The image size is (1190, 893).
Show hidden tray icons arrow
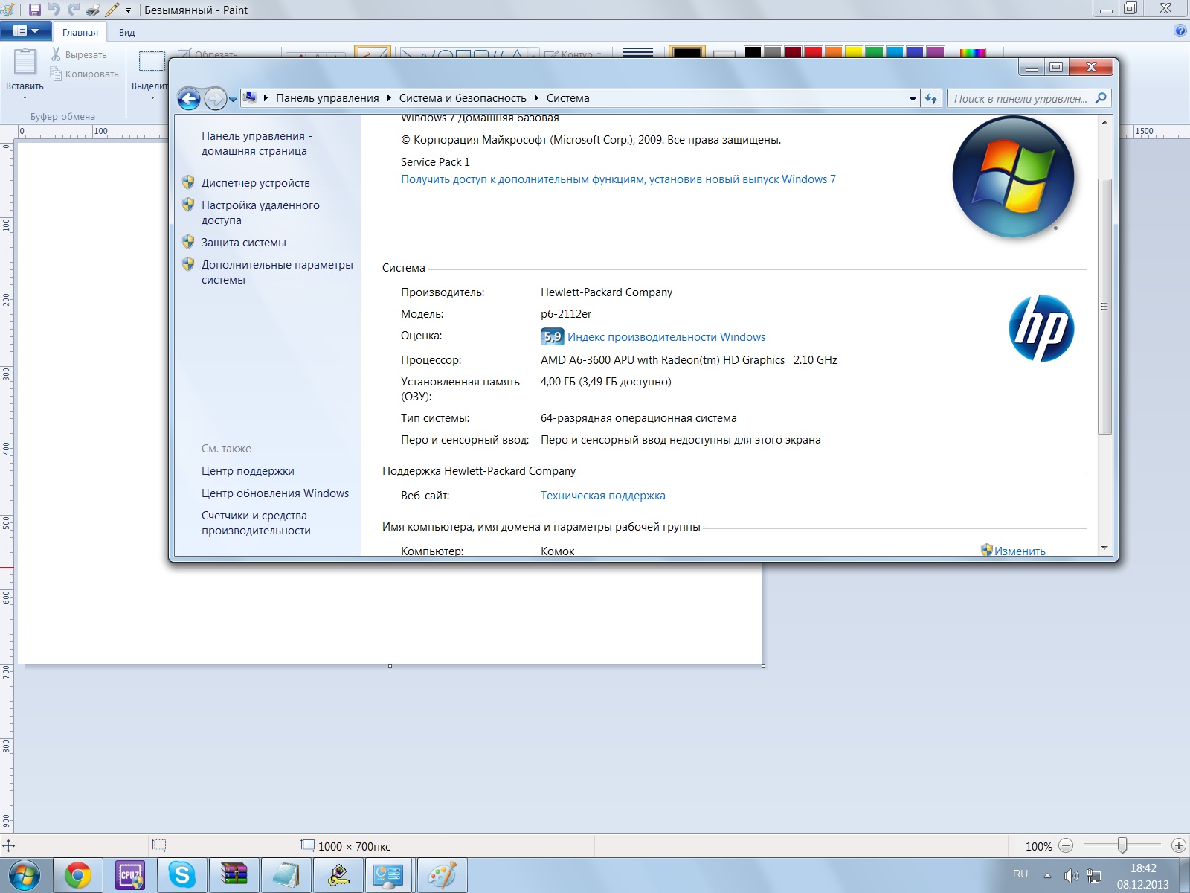coord(1047,875)
